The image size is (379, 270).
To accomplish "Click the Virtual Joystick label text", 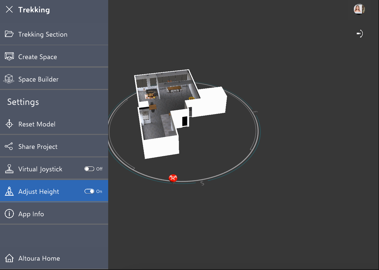I will (40, 169).
